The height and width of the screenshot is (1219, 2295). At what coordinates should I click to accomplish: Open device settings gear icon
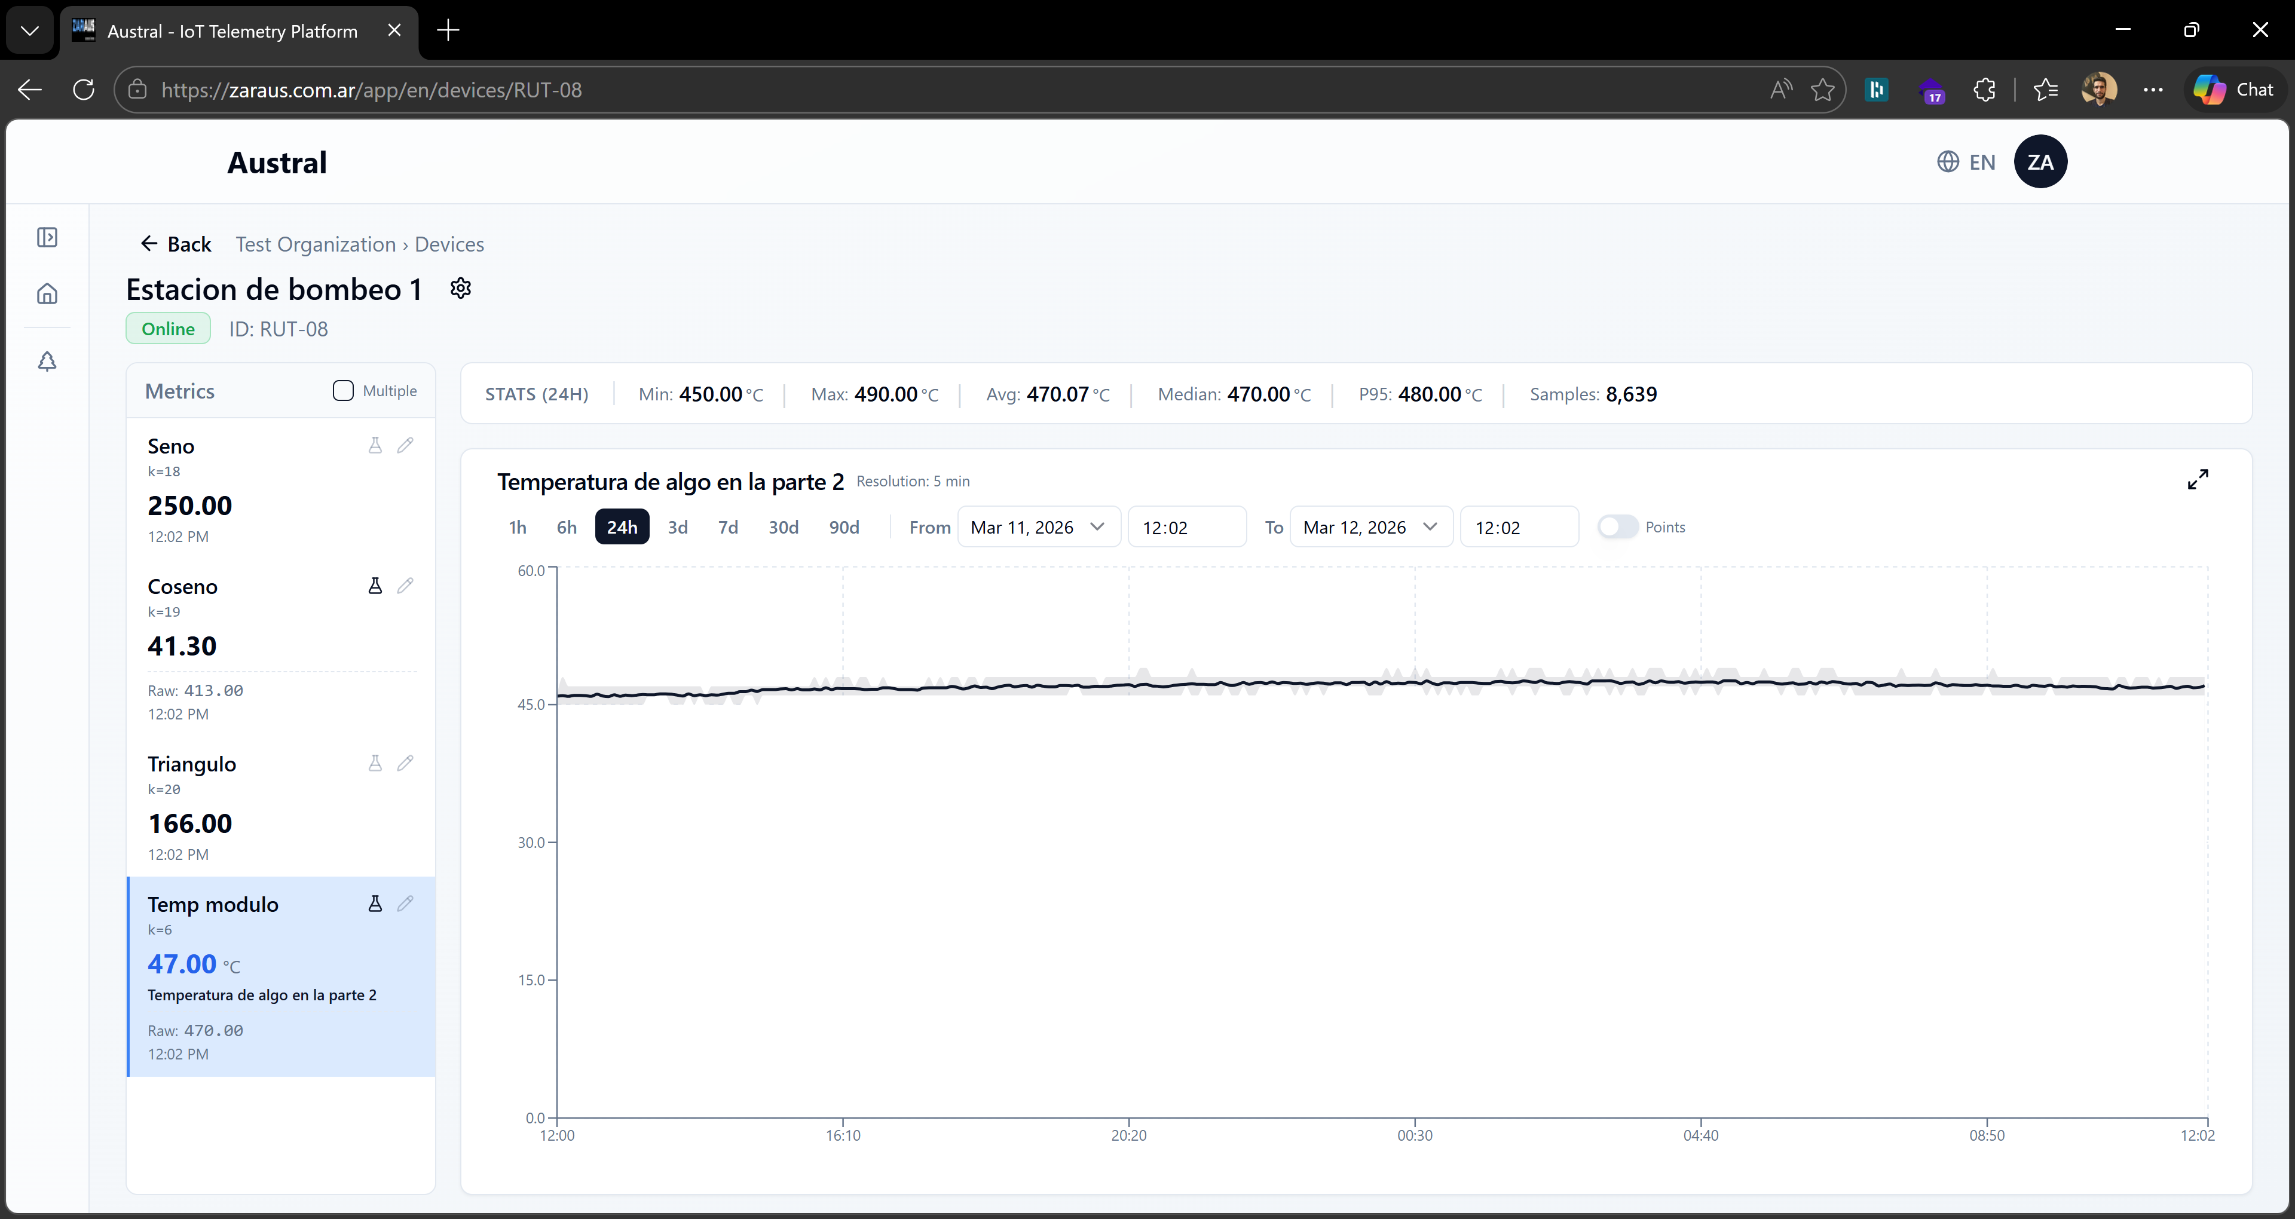point(461,288)
